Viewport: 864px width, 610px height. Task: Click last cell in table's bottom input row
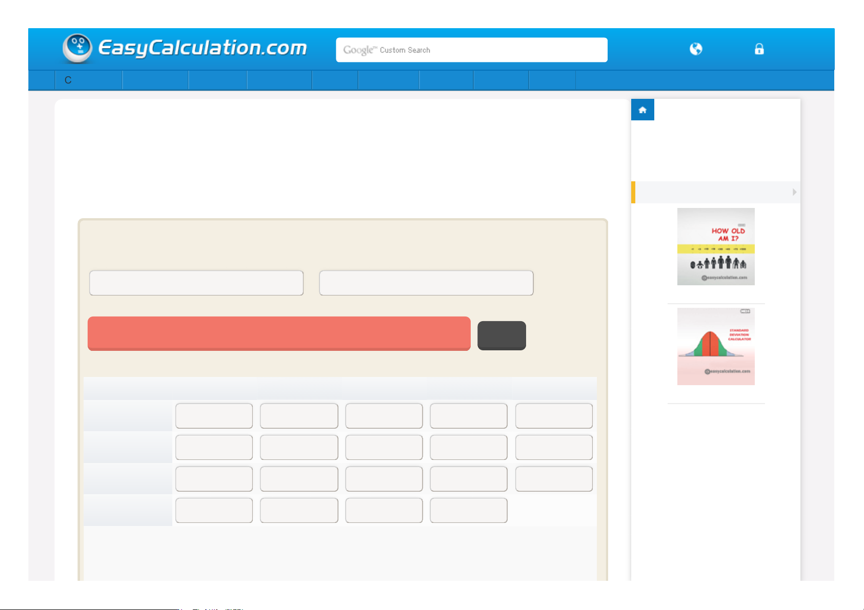pyautogui.click(x=469, y=510)
